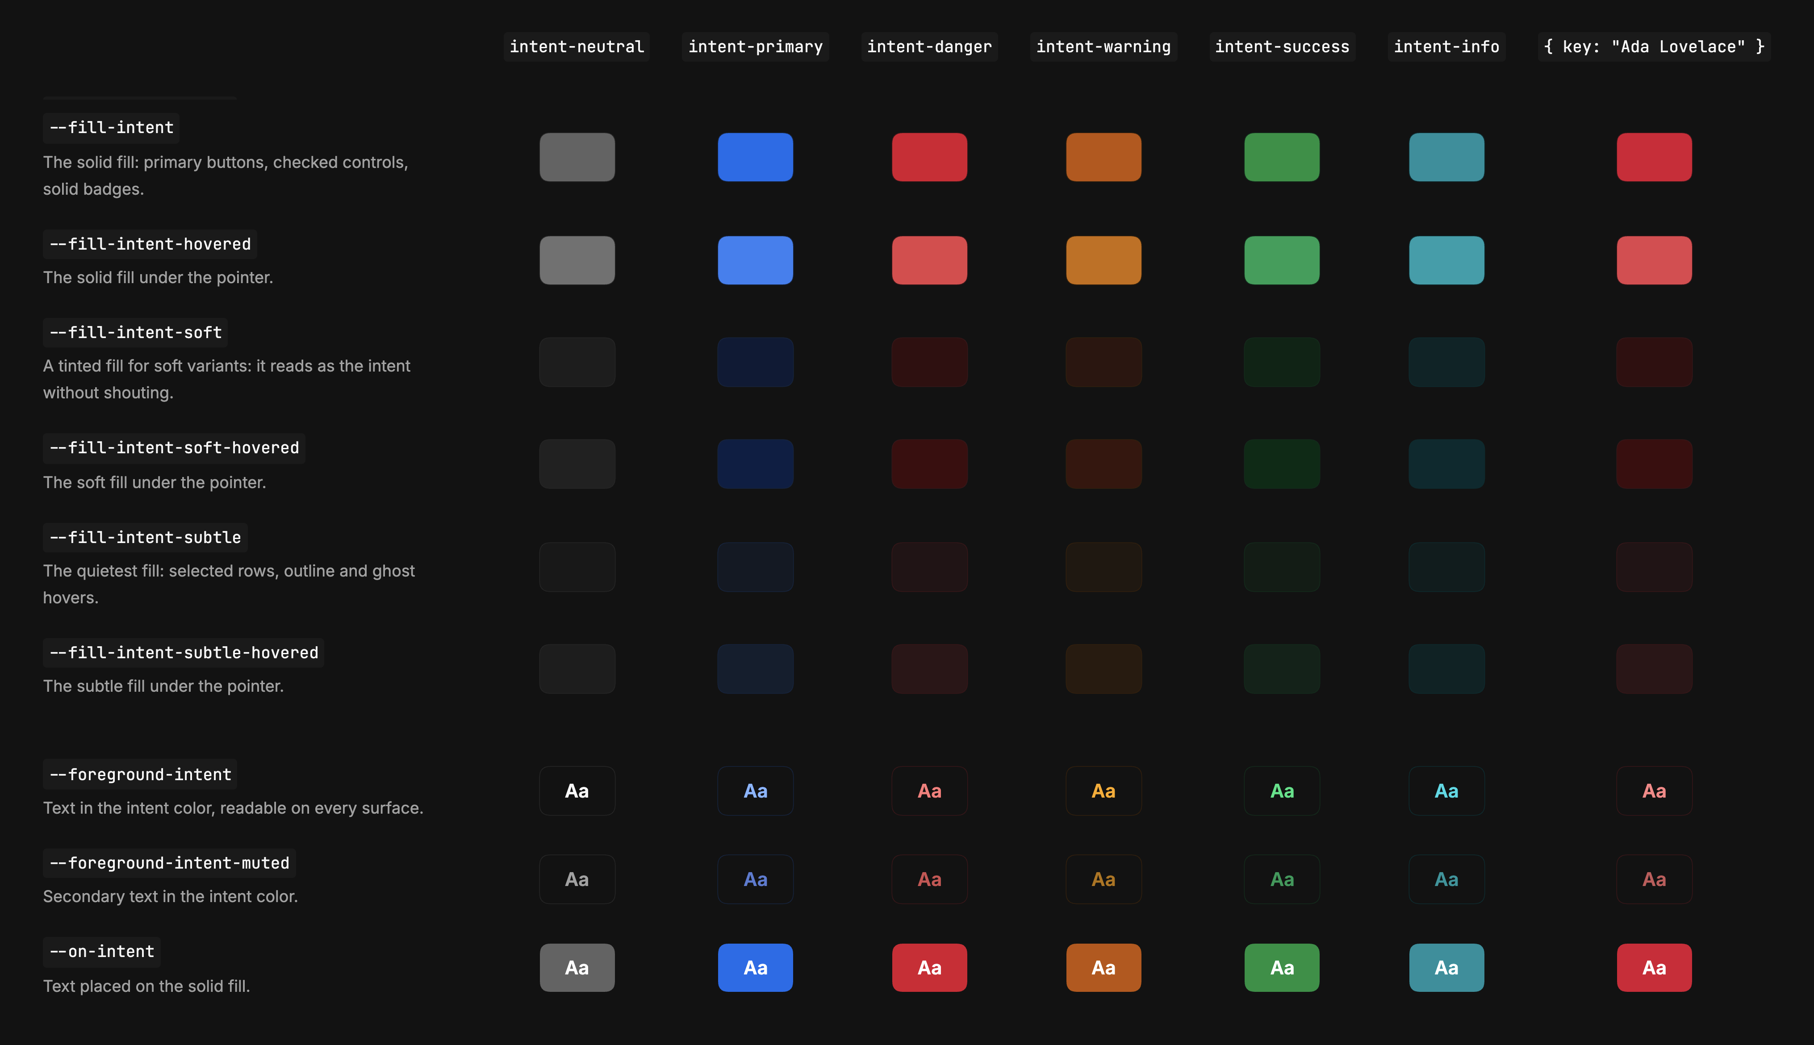The height and width of the screenshot is (1045, 1814).
Task: Click the --on-intent token label
Action: [x=102, y=952]
